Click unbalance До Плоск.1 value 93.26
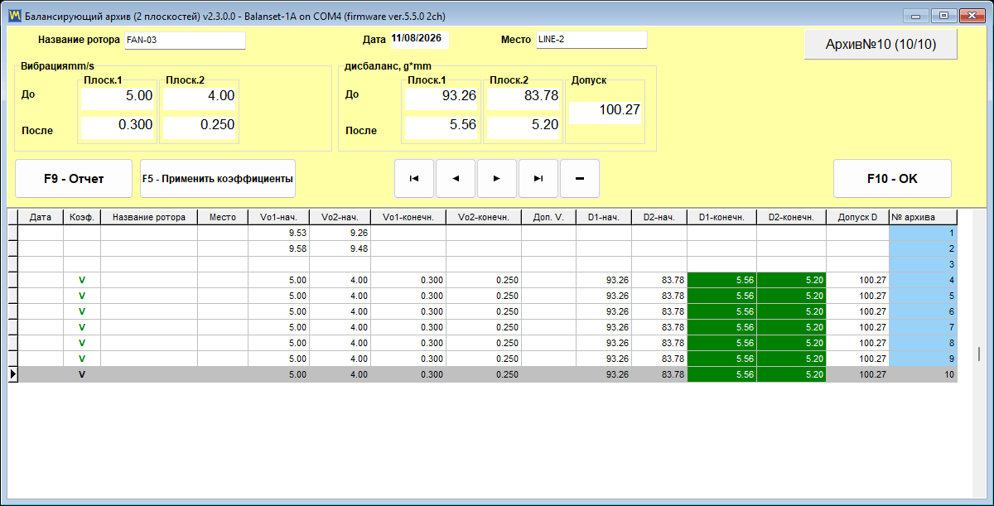Image resolution: width=994 pixels, height=506 pixels. 441,97
